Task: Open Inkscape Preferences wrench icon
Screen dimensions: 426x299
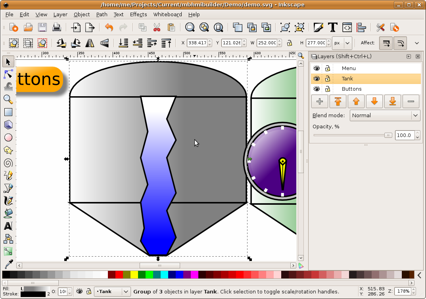Action: 380,27
